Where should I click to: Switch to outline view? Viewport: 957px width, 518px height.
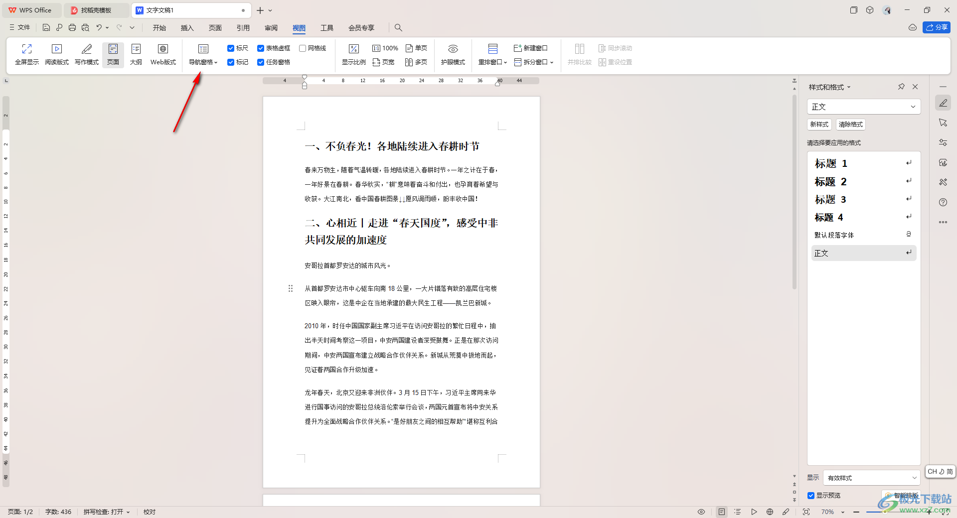click(136, 54)
